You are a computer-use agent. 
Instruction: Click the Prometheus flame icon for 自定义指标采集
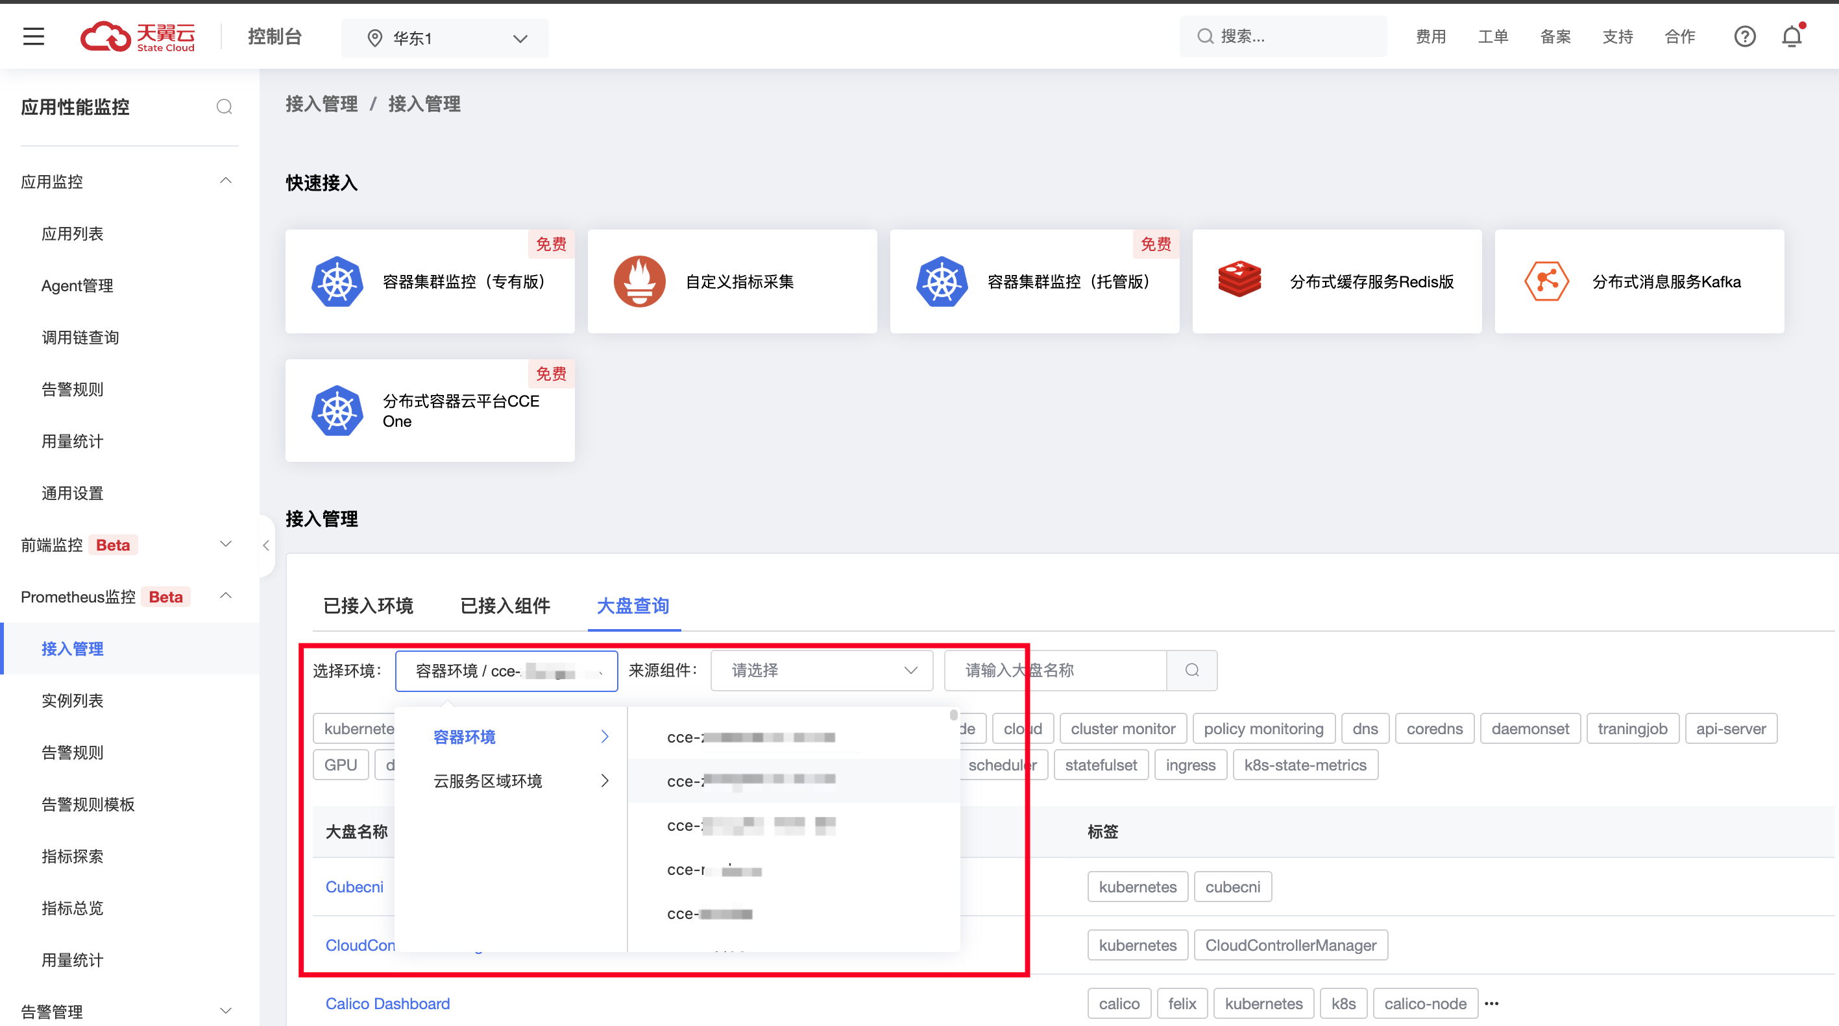(639, 282)
